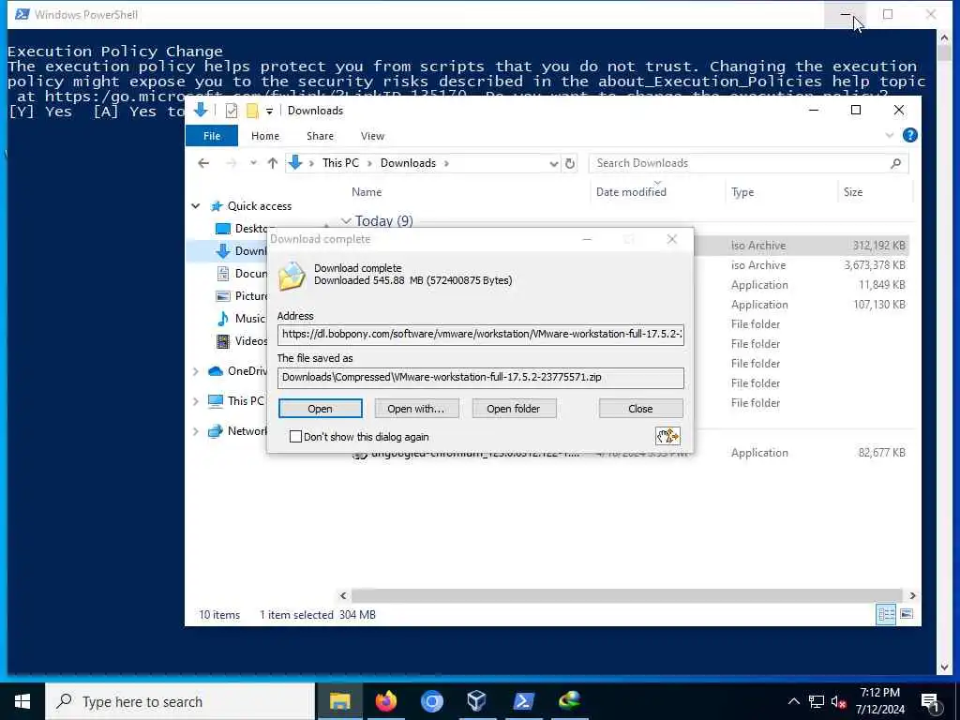The width and height of the screenshot is (960, 720).
Task: Switch to Large icons view layout icon
Action: coord(907,614)
